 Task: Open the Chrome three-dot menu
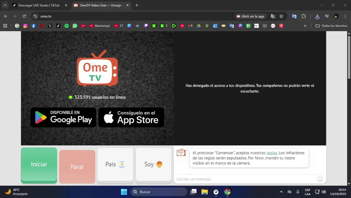(x=345, y=16)
